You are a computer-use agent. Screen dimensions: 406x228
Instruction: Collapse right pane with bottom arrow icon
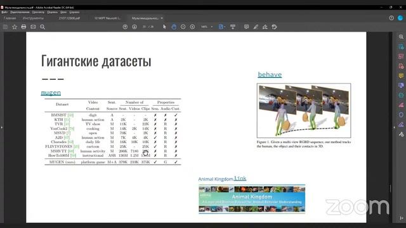pos(402,218)
